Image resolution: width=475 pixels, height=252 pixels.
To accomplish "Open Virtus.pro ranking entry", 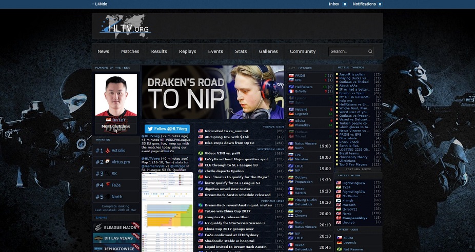I will [116, 162].
